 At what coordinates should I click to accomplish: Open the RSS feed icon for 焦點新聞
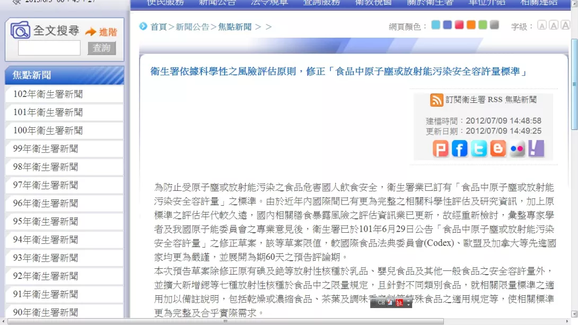pyautogui.click(x=436, y=100)
